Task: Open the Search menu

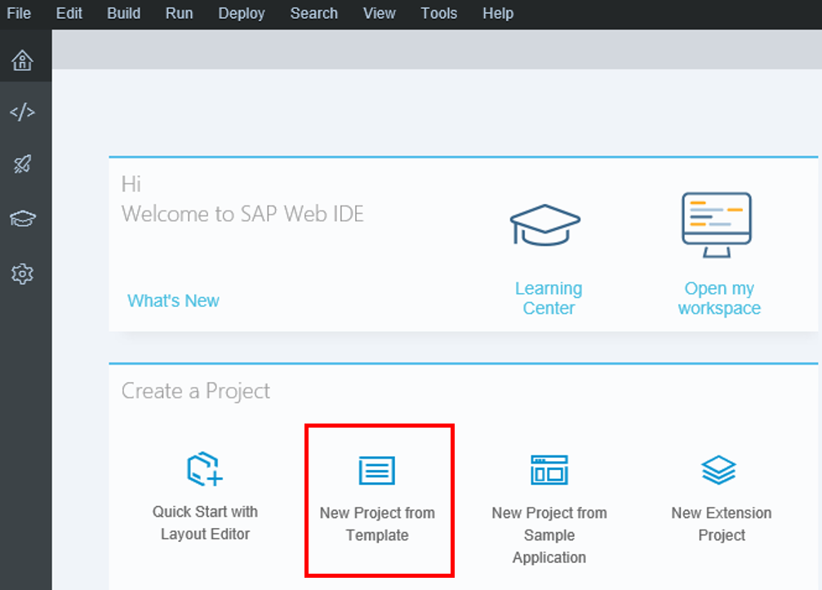Action: point(314,13)
